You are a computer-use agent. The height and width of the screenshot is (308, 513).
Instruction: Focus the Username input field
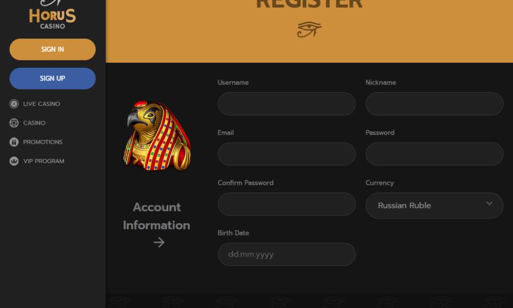click(x=287, y=104)
